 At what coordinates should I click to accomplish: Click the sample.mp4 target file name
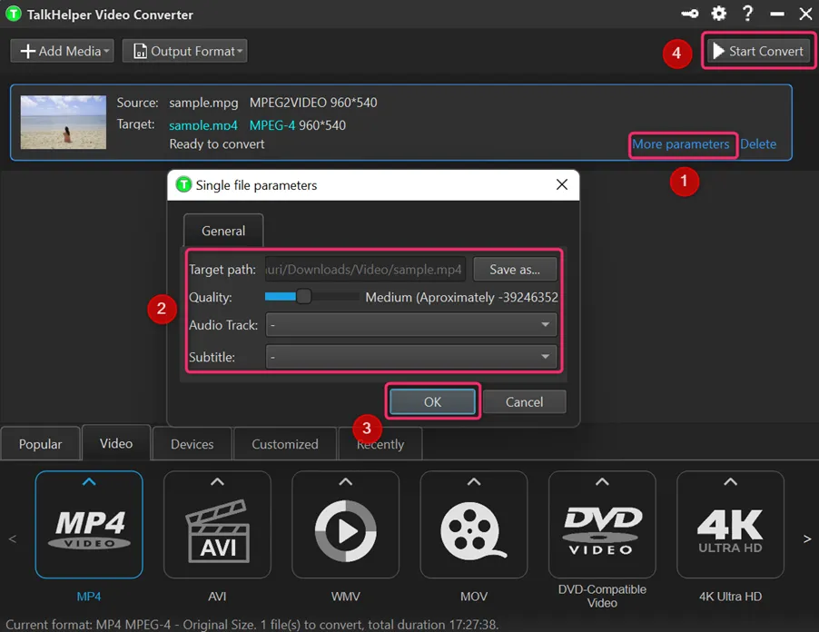(203, 125)
